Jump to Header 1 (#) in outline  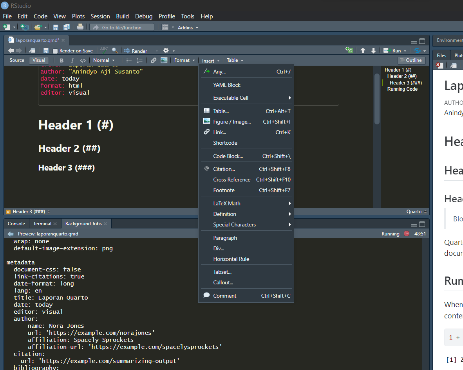(398, 70)
